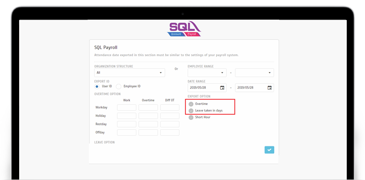Click the Restday Work input field
This screenshot has height=180, width=365.
pos(127,124)
